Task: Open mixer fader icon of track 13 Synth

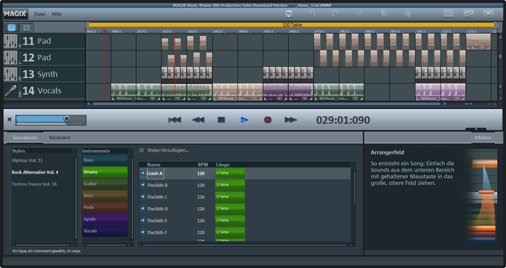Action: tap(10, 74)
